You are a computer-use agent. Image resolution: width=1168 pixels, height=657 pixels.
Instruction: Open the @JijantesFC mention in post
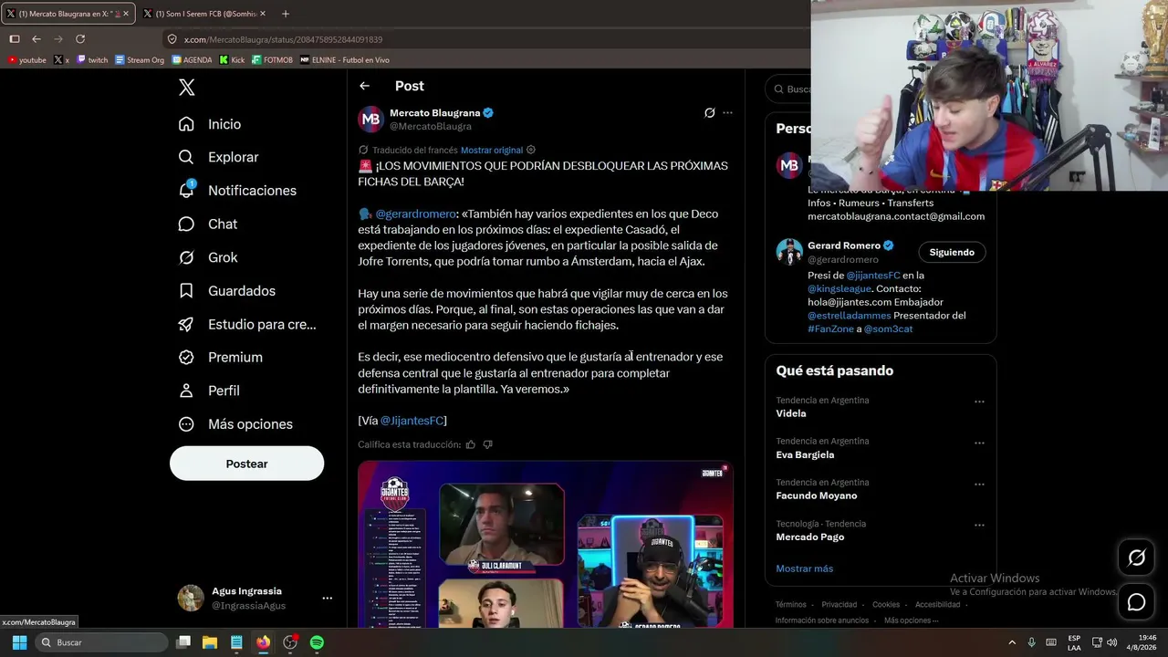click(x=412, y=421)
